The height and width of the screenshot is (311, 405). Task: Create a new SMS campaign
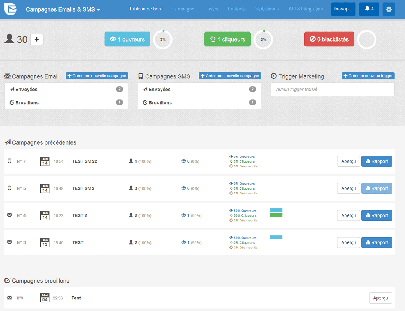pyautogui.click(x=230, y=76)
